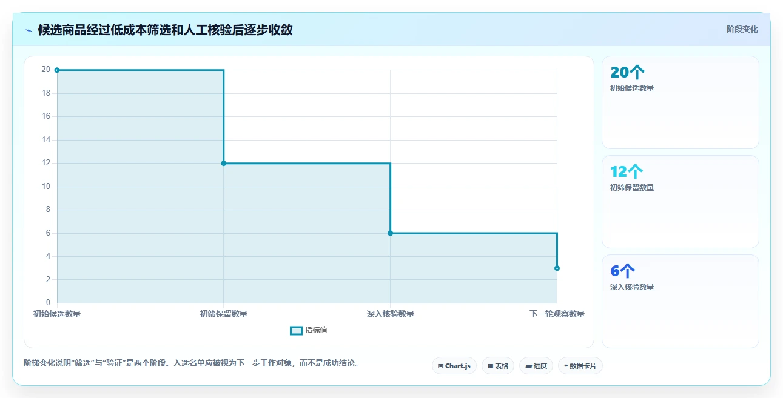Screen dimensions: 783x398
Task: Click the y-axis value 10
Action: 45,187
